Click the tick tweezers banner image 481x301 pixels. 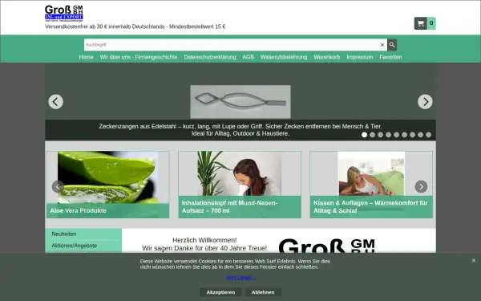(x=240, y=102)
